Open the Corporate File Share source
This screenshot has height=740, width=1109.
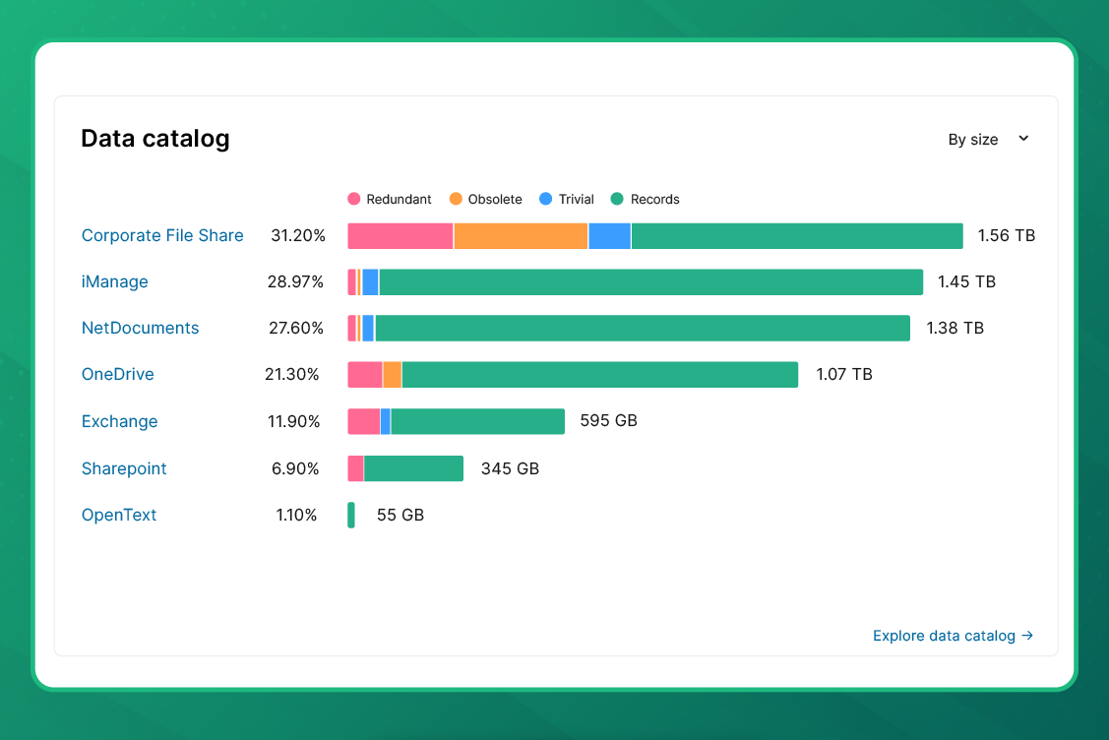[161, 235]
